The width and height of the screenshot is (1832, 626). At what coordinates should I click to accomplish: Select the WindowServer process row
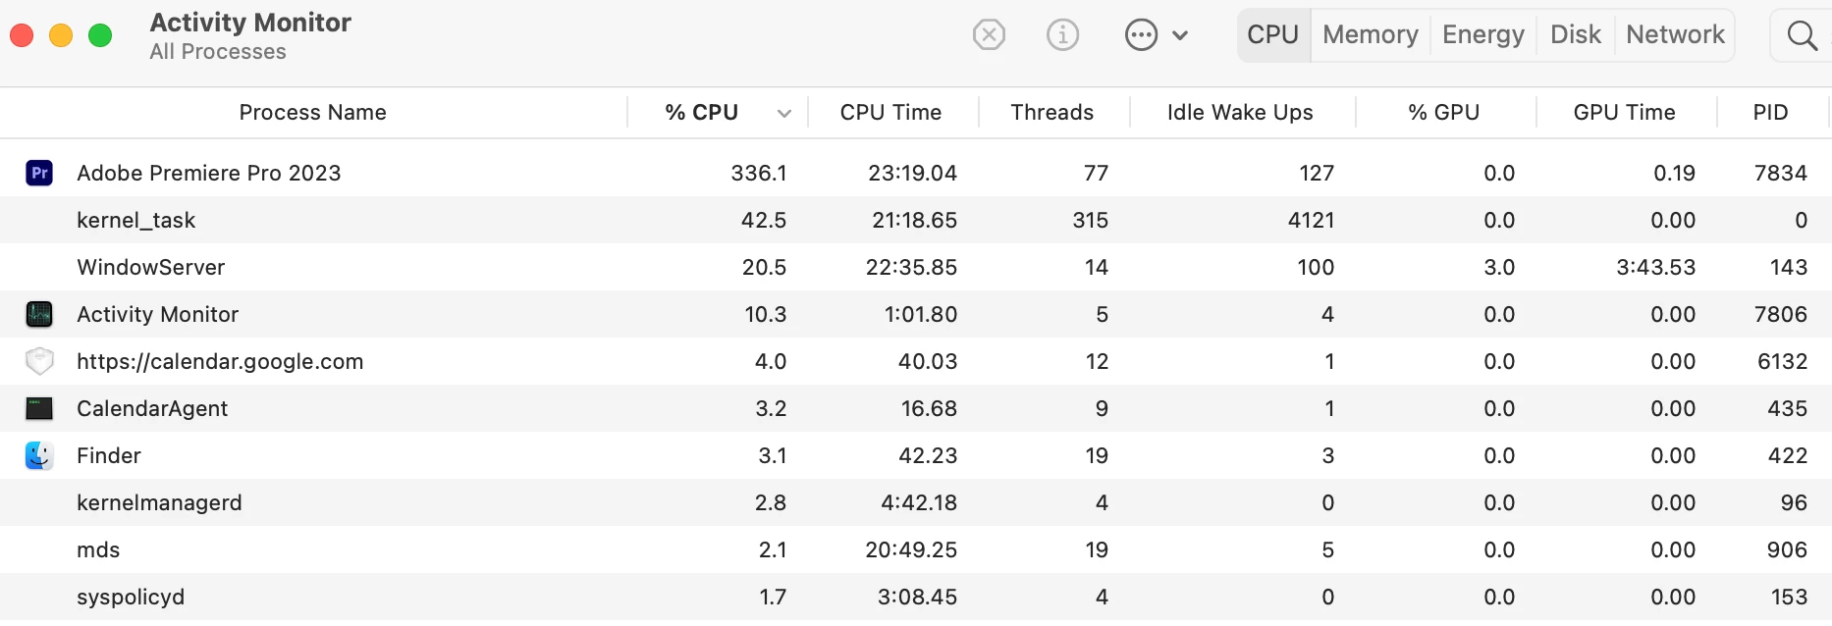tap(916, 267)
